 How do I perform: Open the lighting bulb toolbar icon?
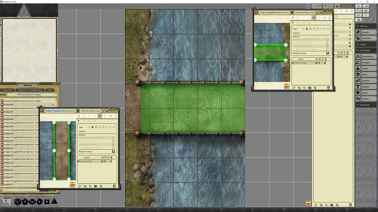click(320, 17)
